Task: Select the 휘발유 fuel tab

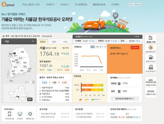Action: click(43, 42)
